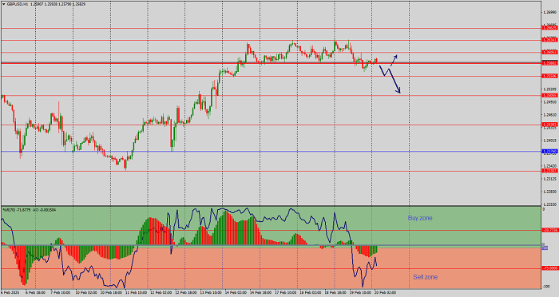Click the GBPUSD,H1 chart title arrow
The width and height of the screenshot is (559, 297).
[x=3, y=4]
